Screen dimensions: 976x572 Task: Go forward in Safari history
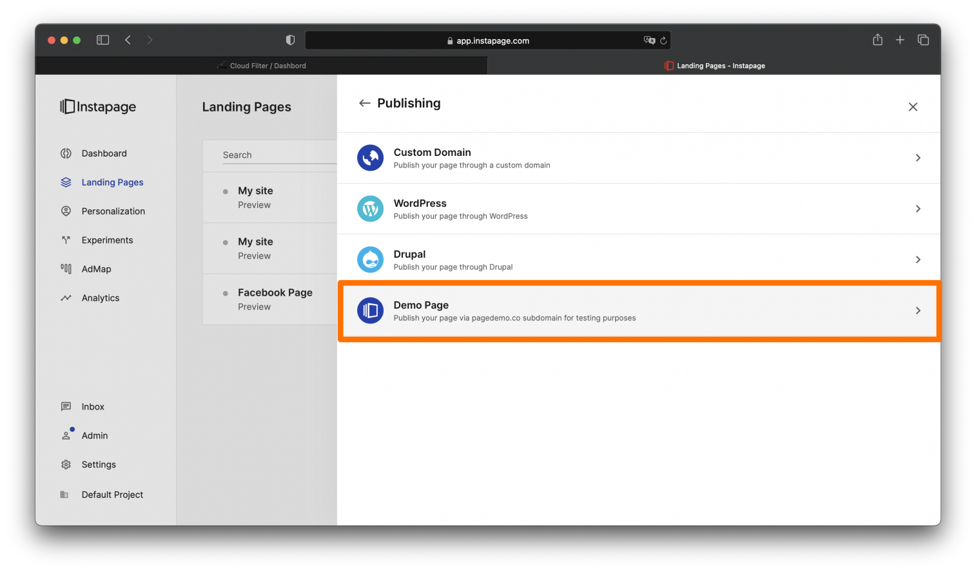click(150, 40)
